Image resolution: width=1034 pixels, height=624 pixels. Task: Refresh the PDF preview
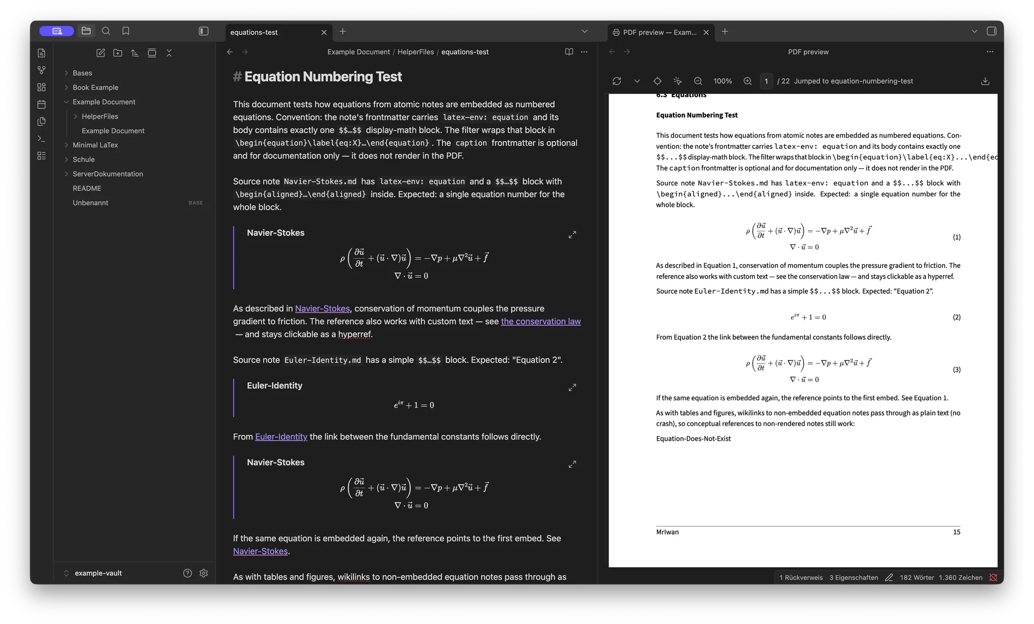coord(617,81)
